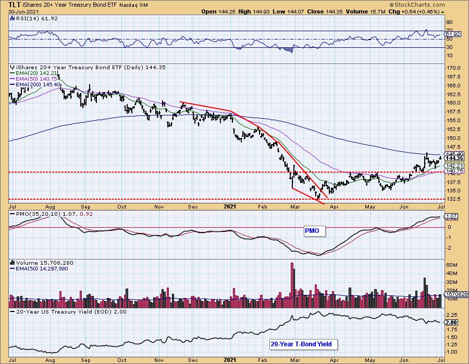The image size is (469, 364).
Task: Click the TLT ticker symbol
Action: tap(15, 5)
